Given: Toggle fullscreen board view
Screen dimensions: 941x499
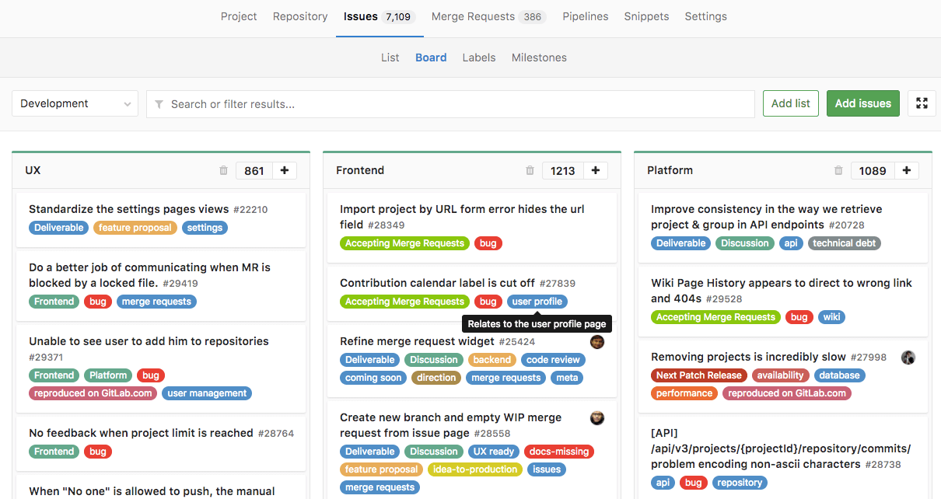Looking at the screenshot, I should (922, 103).
